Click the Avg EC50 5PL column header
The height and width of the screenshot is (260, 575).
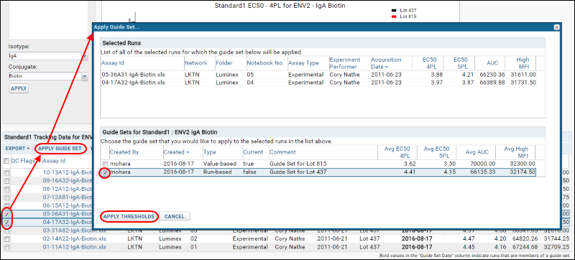point(437,152)
